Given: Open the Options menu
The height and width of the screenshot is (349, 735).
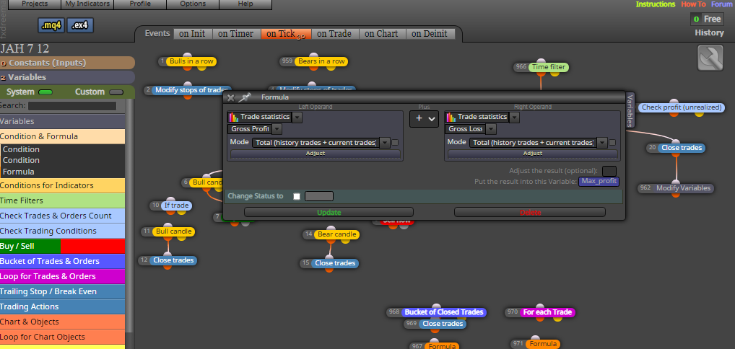Looking at the screenshot, I should [x=193, y=4].
